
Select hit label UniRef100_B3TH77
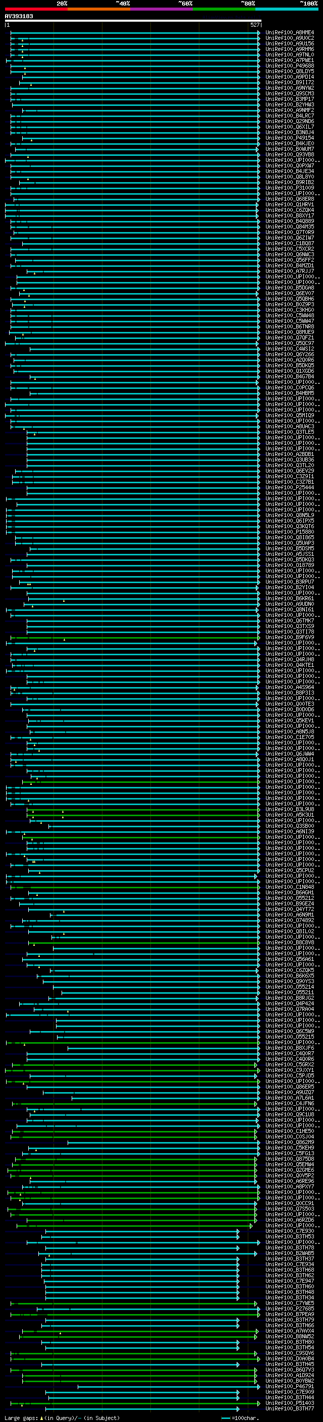(x=290, y=1409)
